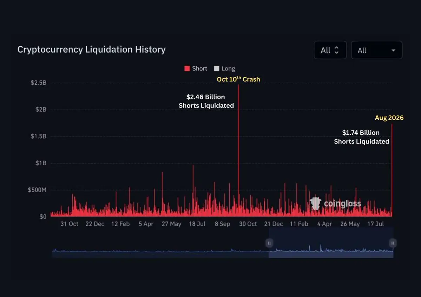Click the coinglass watermark logo icon

tap(315, 203)
